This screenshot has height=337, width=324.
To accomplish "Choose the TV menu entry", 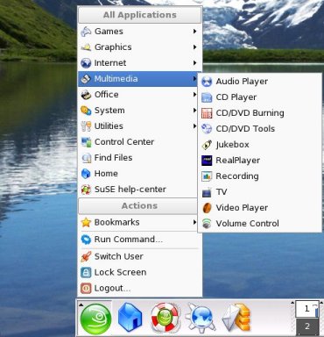I will [x=259, y=192].
